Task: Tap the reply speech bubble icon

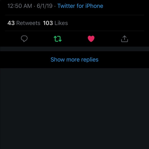Action: [24, 39]
